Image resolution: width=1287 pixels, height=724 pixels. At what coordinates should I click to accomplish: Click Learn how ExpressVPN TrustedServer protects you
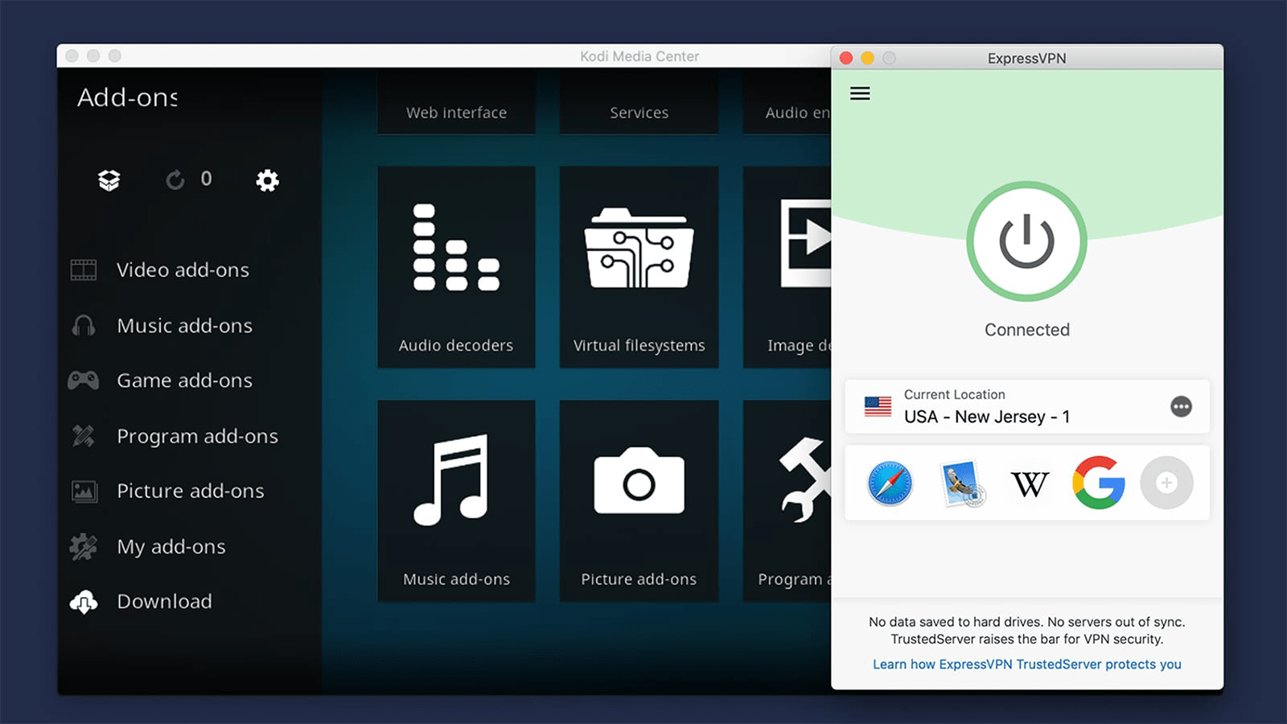[1026, 664]
